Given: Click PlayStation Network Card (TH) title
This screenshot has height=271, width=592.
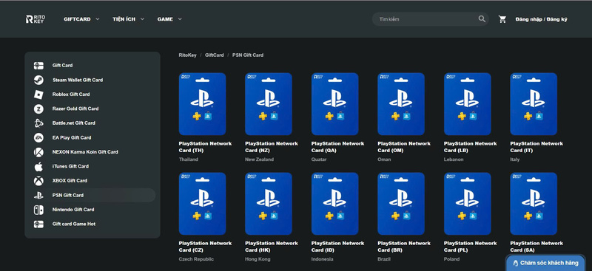Looking at the screenshot, I should (205, 147).
